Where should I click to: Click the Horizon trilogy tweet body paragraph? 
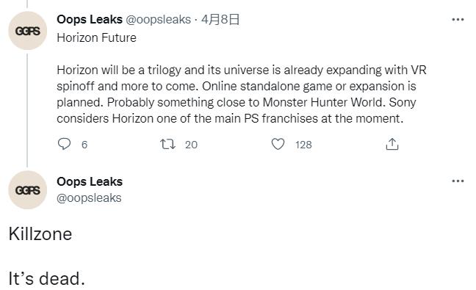242,94
